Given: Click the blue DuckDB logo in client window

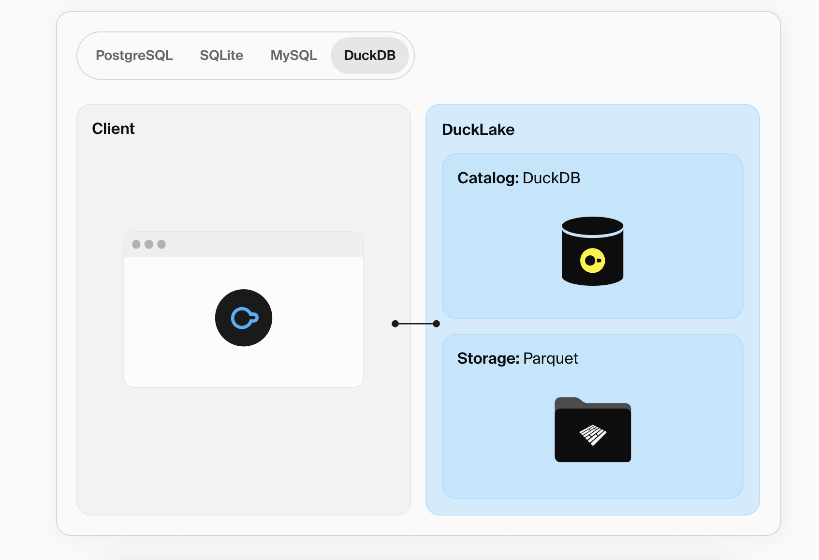Looking at the screenshot, I should pos(244,318).
